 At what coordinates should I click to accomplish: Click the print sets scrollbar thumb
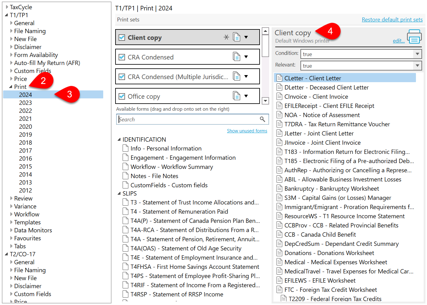(x=265, y=46)
